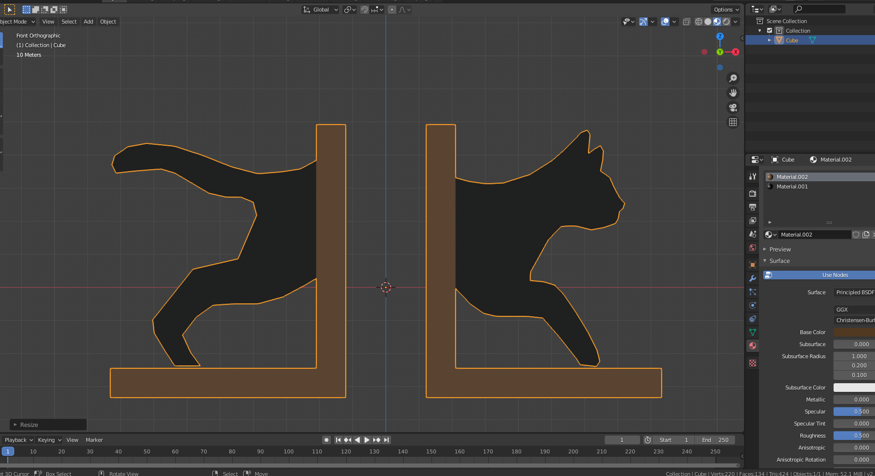Expand the Cube item in the Outliner
Image resolution: width=875 pixels, height=476 pixels.
[x=769, y=40]
